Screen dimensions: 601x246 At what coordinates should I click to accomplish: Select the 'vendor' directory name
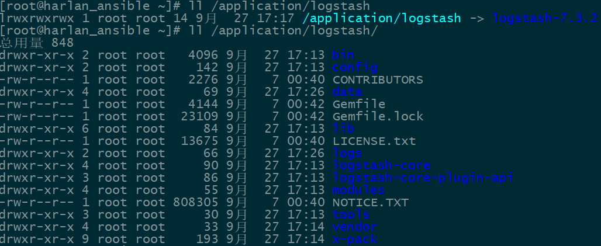click(355, 227)
